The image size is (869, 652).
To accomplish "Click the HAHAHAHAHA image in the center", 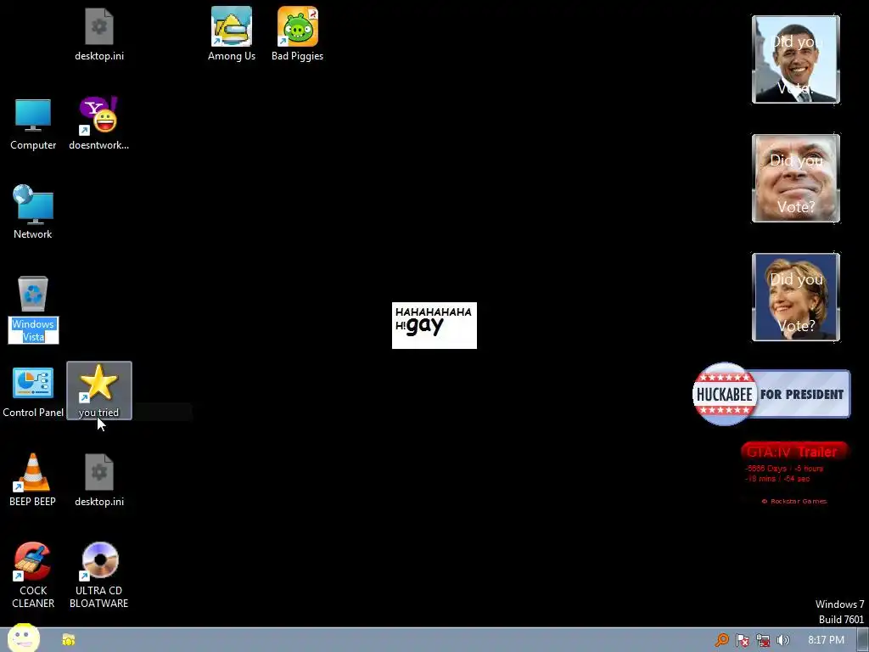I will (434, 325).
